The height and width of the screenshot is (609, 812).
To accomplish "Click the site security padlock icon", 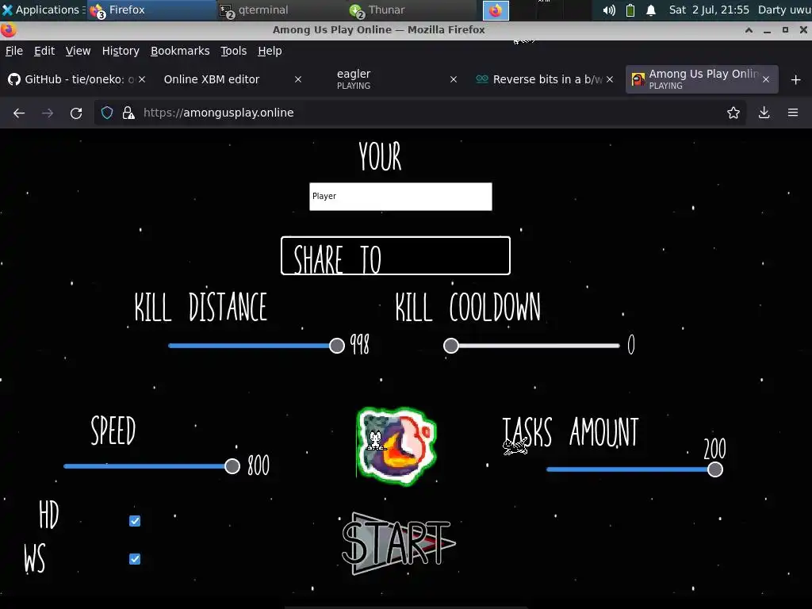I will (x=128, y=113).
